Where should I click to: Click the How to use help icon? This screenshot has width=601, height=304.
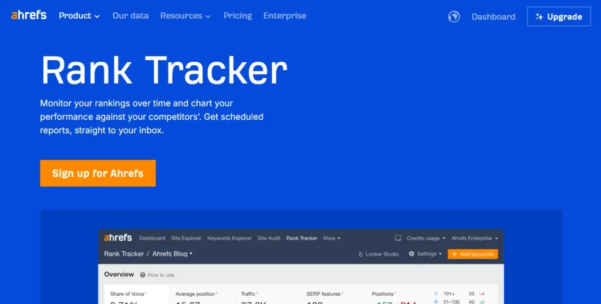click(143, 275)
